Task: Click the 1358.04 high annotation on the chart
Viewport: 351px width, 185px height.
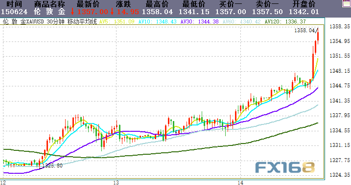Action: pyautogui.click(x=304, y=30)
